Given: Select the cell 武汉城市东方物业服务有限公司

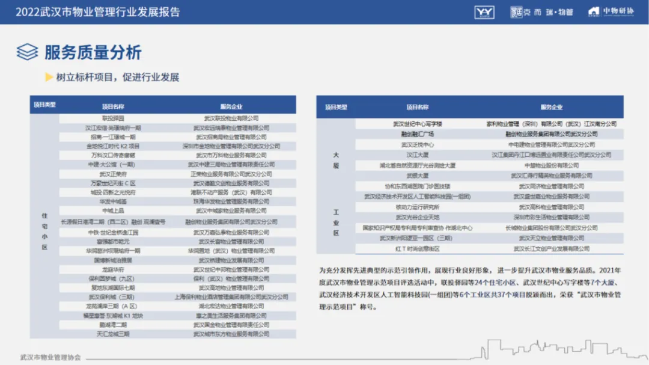Looking at the screenshot, I should [x=231, y=334].
